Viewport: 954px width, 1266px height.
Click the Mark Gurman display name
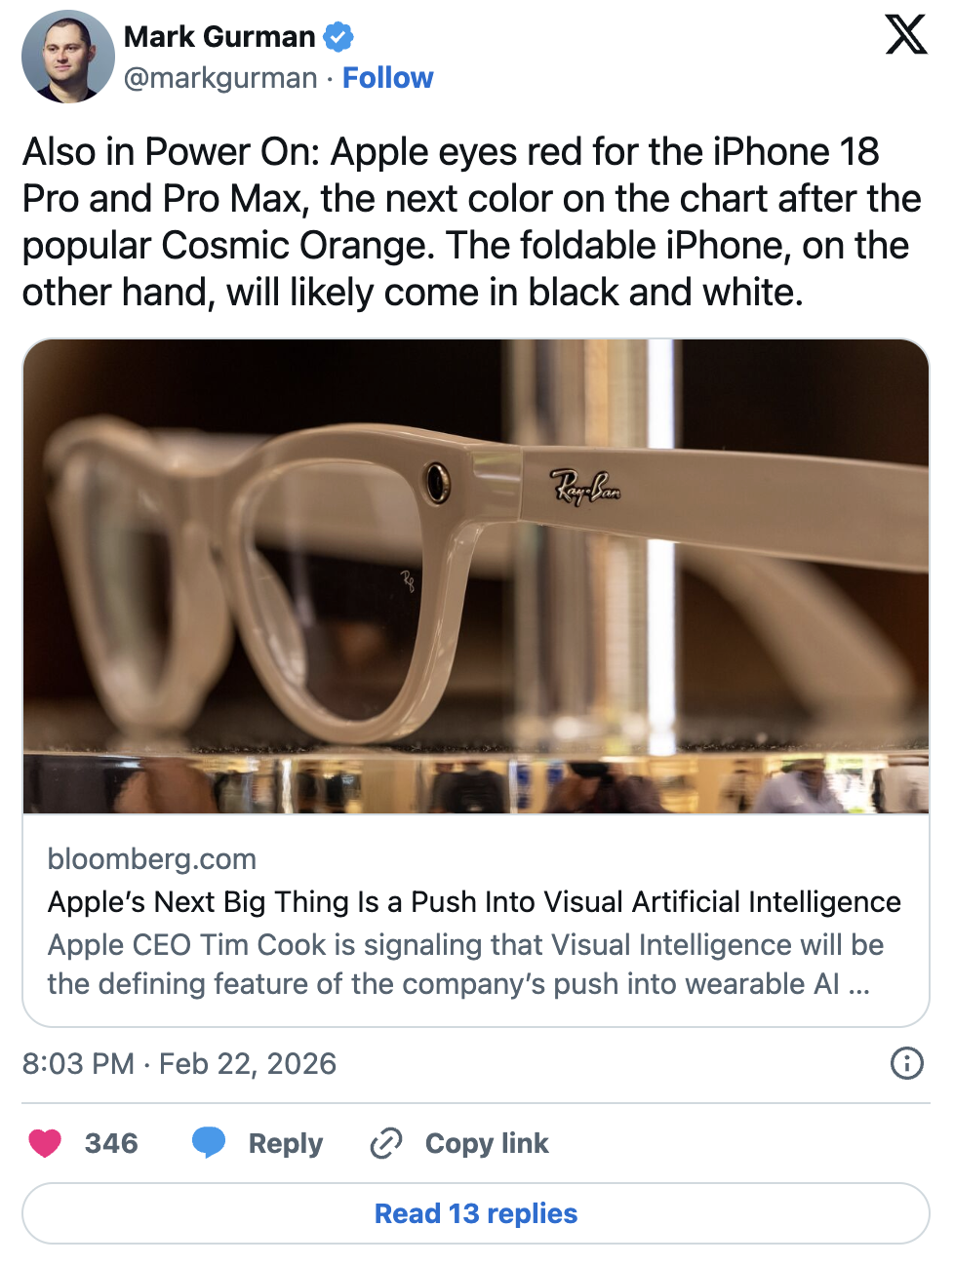[x=219, y=37]
